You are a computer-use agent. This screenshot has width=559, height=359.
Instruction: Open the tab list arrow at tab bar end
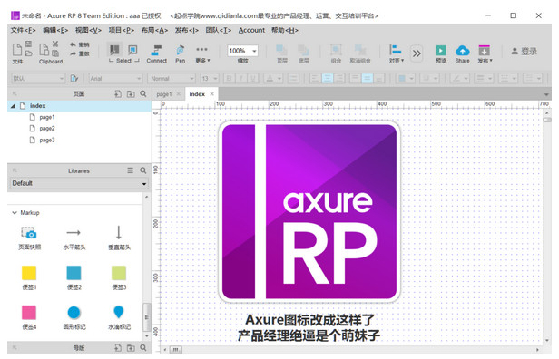[546, 94]
